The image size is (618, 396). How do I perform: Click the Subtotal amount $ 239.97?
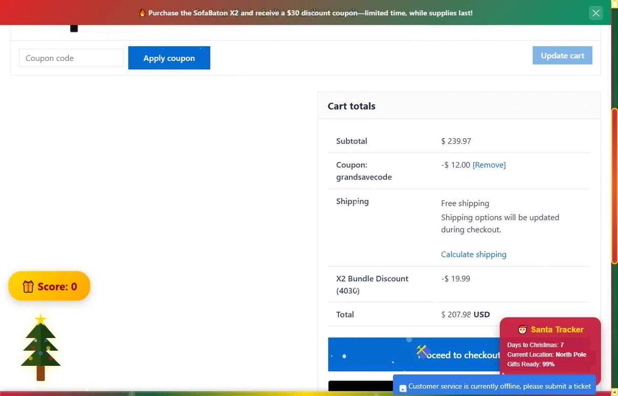(x=456, y=141)
